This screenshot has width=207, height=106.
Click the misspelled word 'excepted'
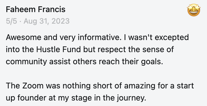(172, 38)
